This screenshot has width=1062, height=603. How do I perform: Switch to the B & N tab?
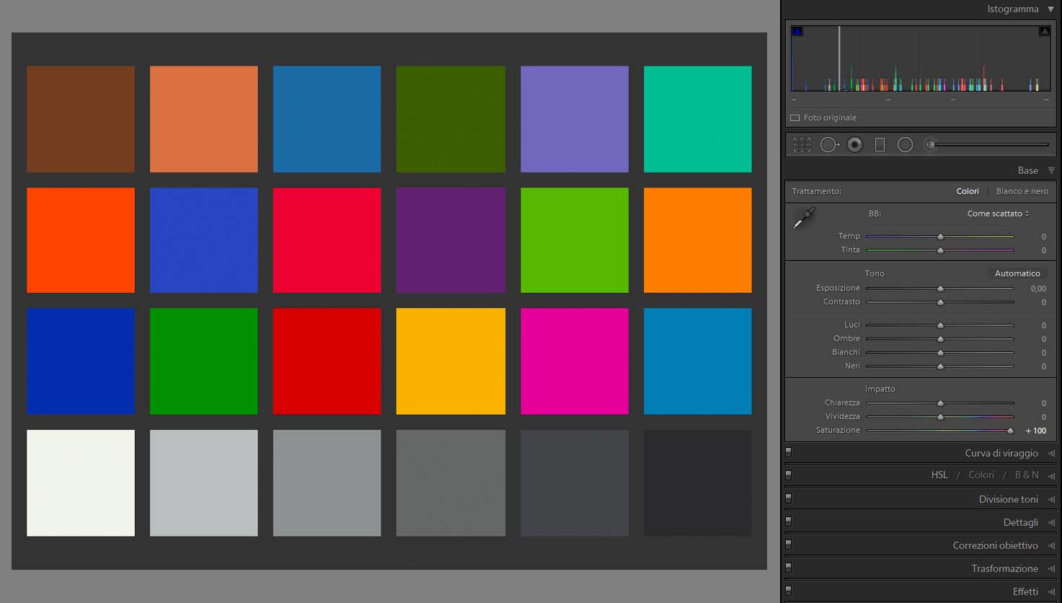point(1027,475)
